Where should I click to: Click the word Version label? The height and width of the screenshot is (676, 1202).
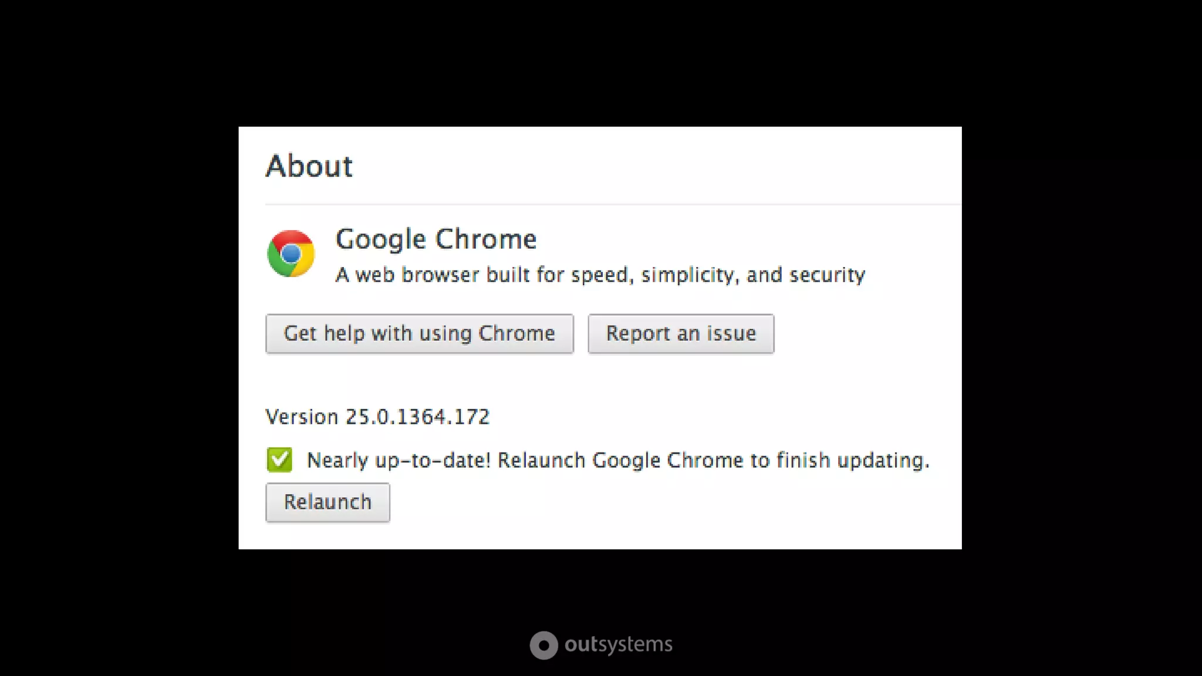(x=302, y=417)
